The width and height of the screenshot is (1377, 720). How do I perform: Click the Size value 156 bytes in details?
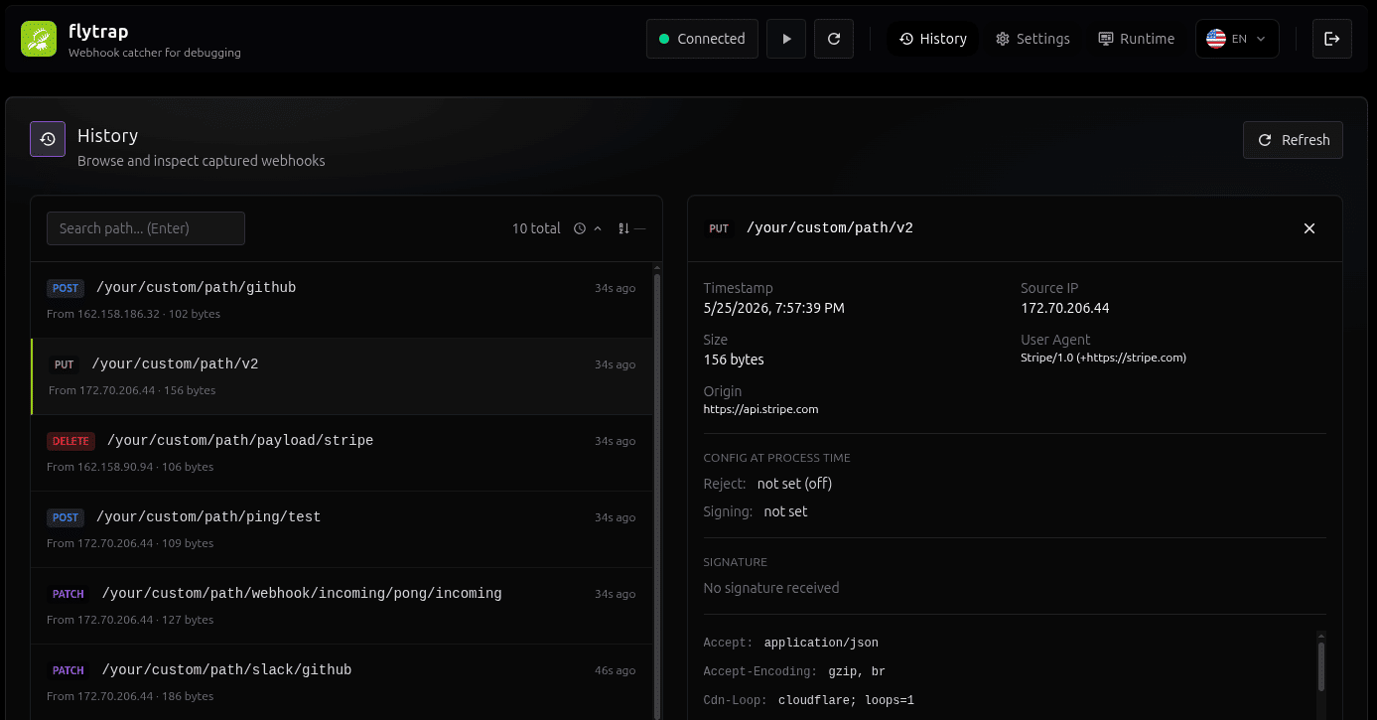tap(734, 360)
